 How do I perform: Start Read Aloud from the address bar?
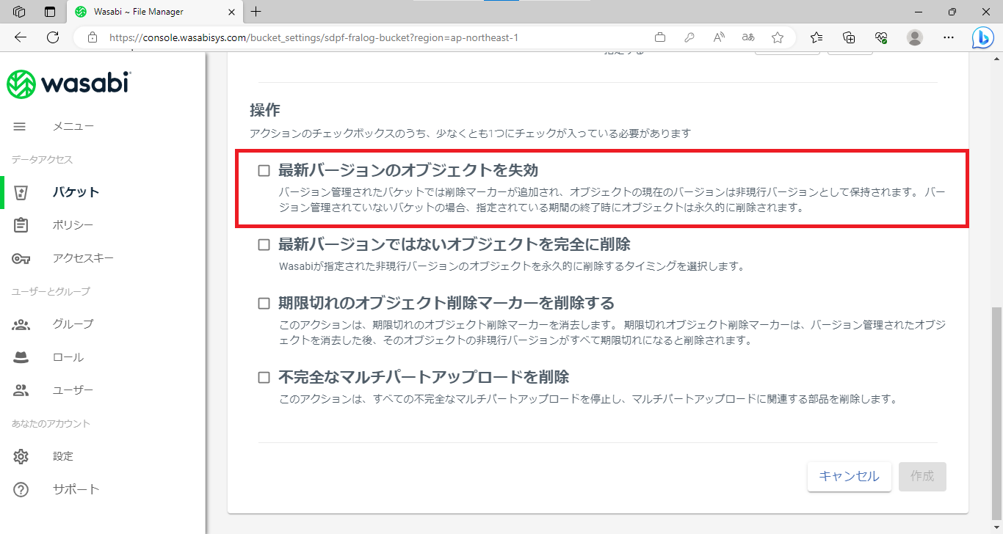click(x=719, y=37)
